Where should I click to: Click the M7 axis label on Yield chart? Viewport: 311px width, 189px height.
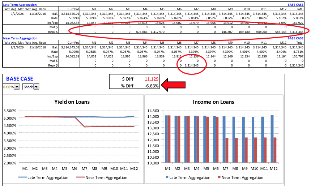85,169
